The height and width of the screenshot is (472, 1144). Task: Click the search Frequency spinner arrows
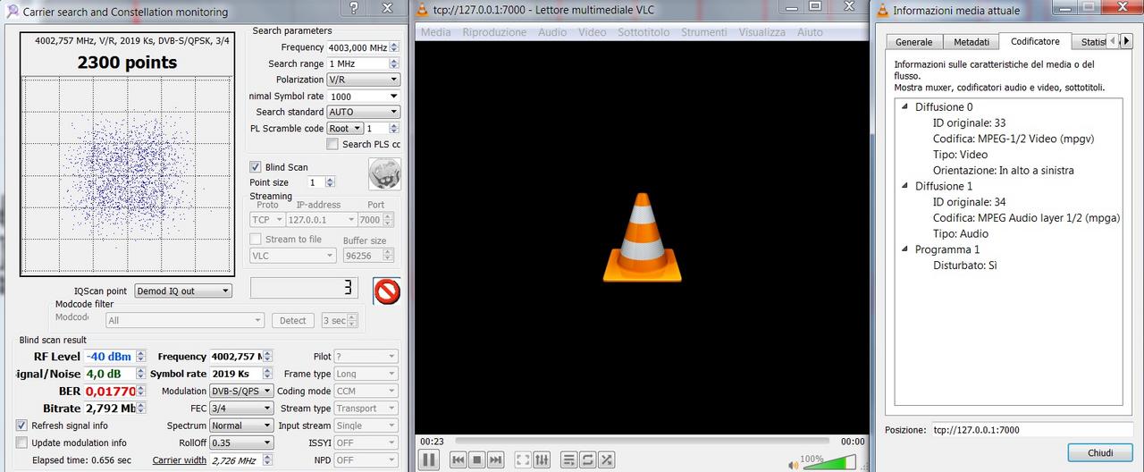point(395,47)
